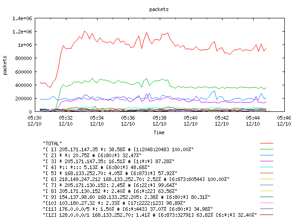This screenshot has width=293, height=220.
Task: Click the 1.2e+06 y-axis tick label
Action: [x=22, y=32]
